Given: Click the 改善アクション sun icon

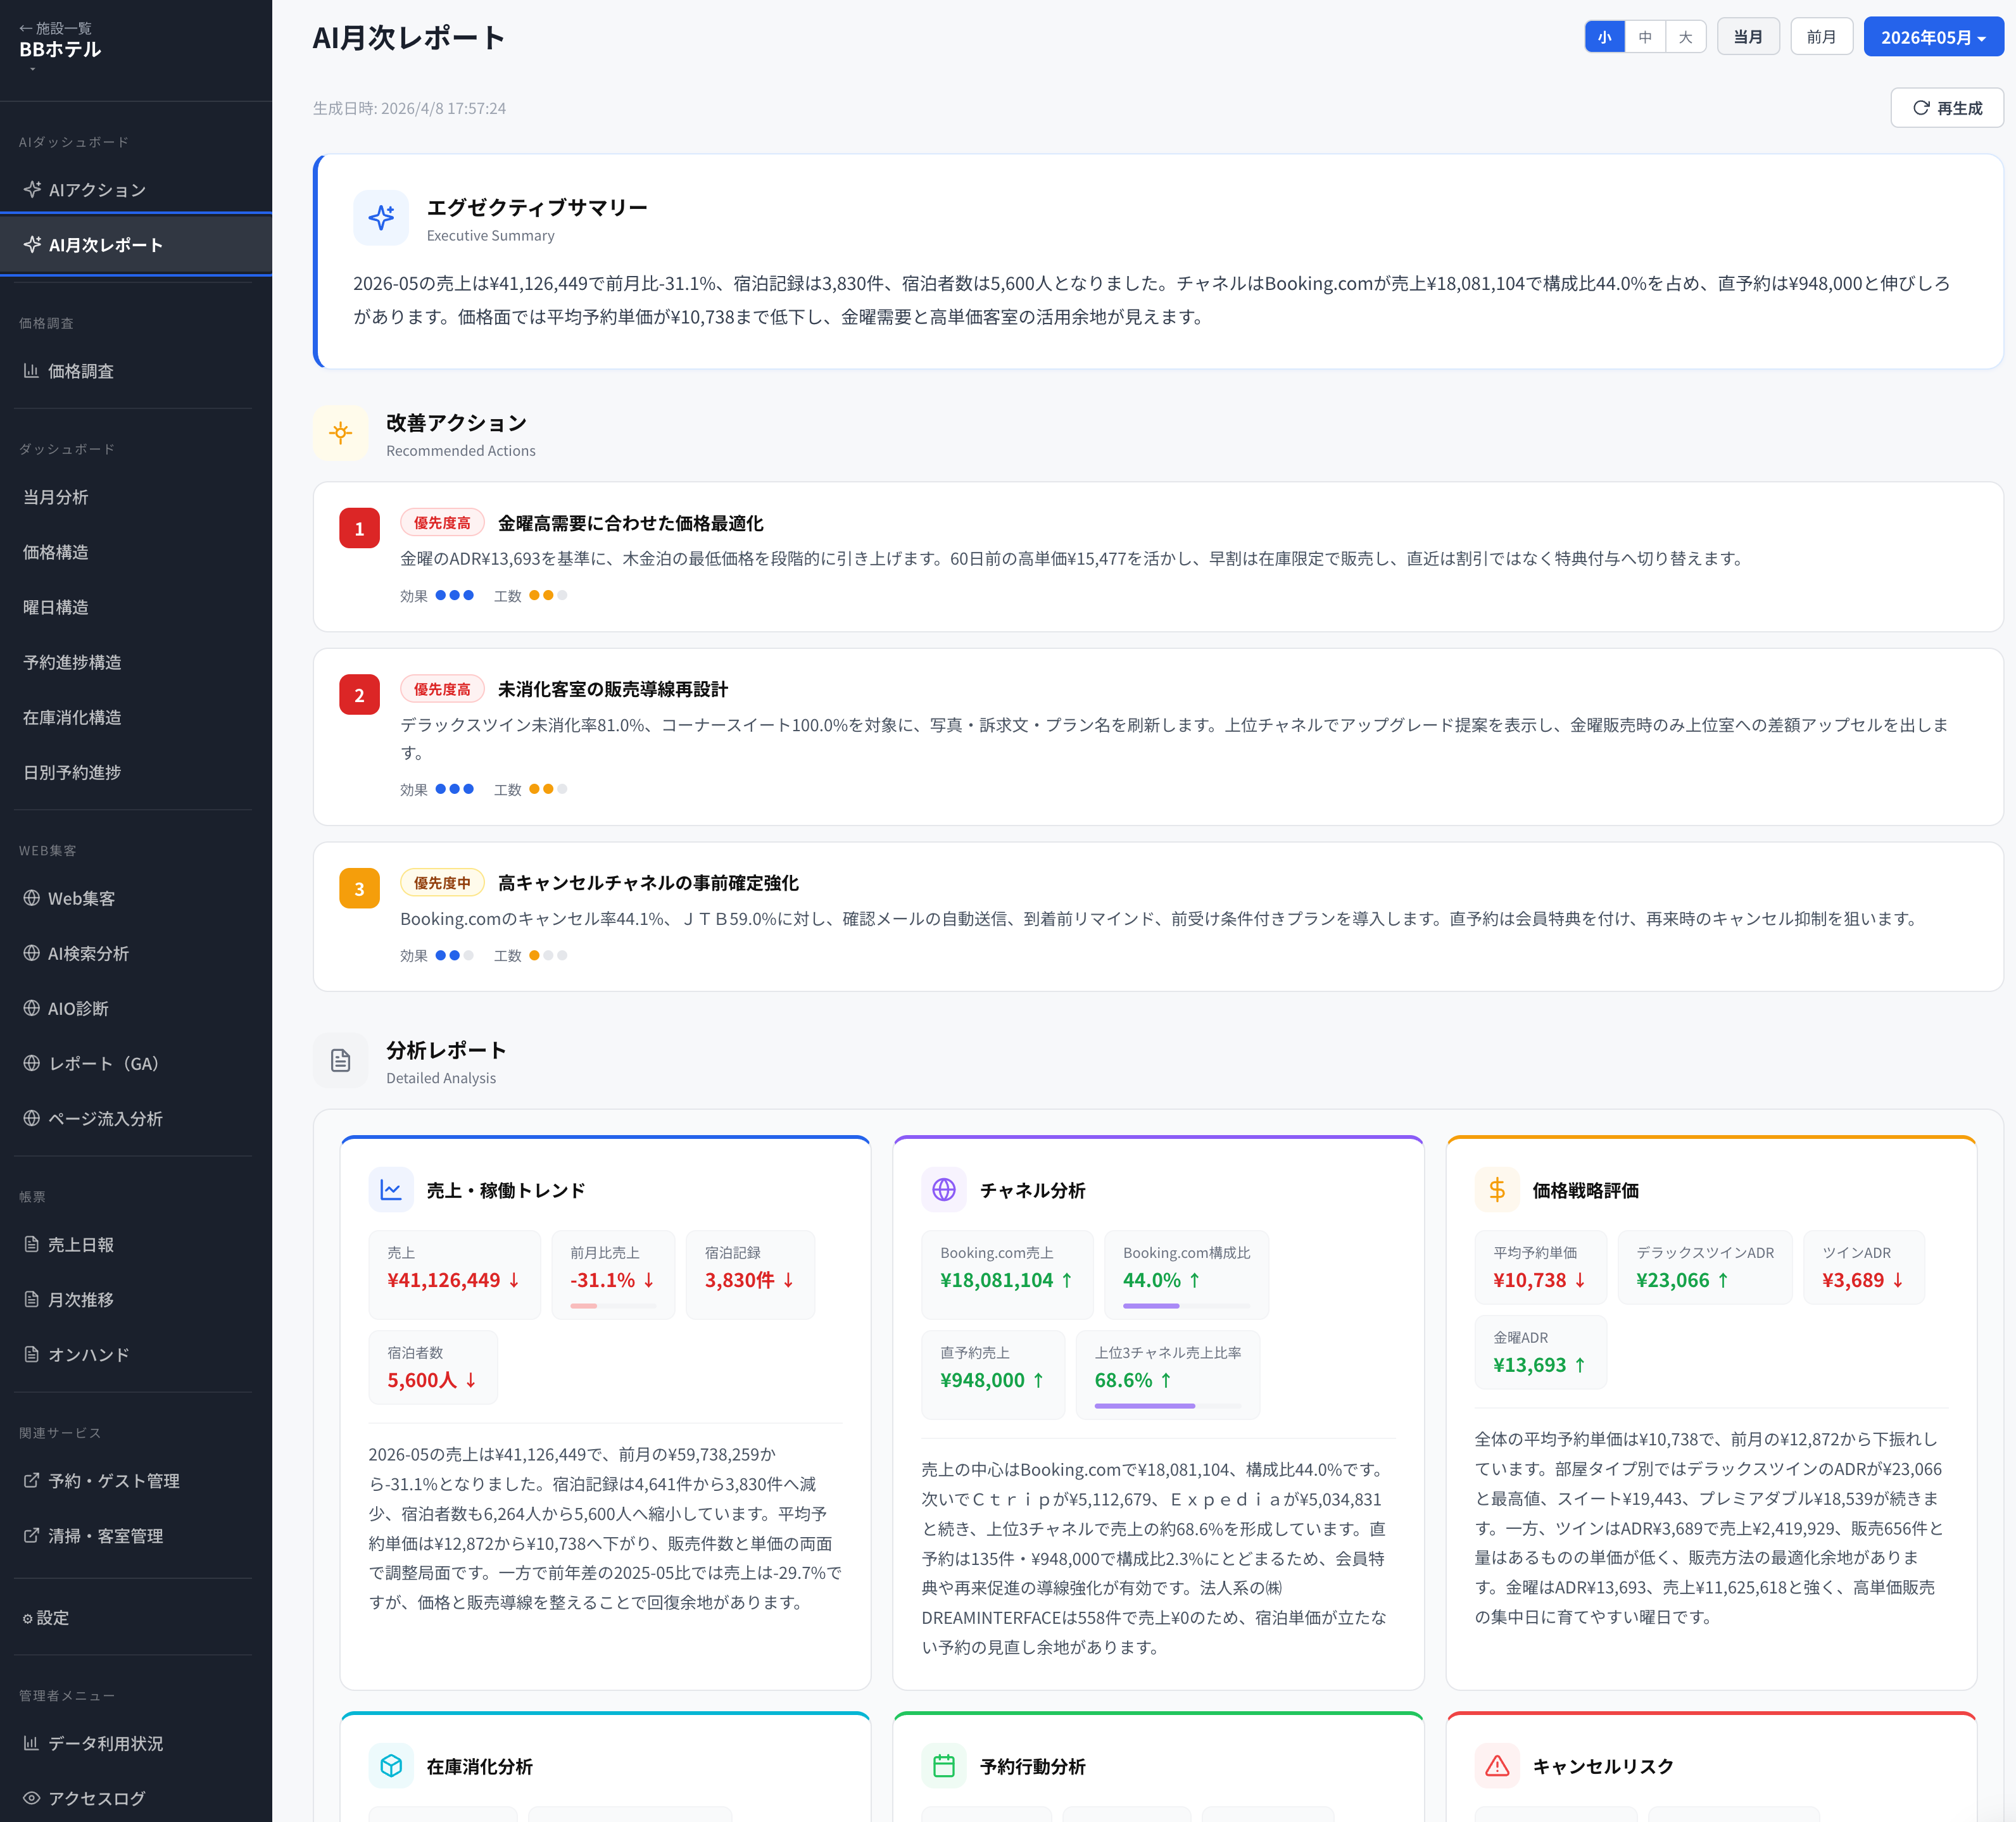Looking at the screenshot, I should pos(341,433).
